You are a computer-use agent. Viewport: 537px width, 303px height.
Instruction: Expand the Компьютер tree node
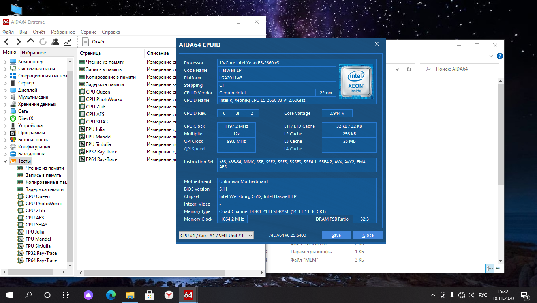pos(5,62)
